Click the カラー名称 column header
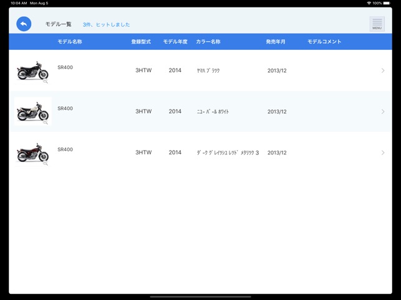Image resolution: width=401 pixels, height=300 pixels. 208,42
